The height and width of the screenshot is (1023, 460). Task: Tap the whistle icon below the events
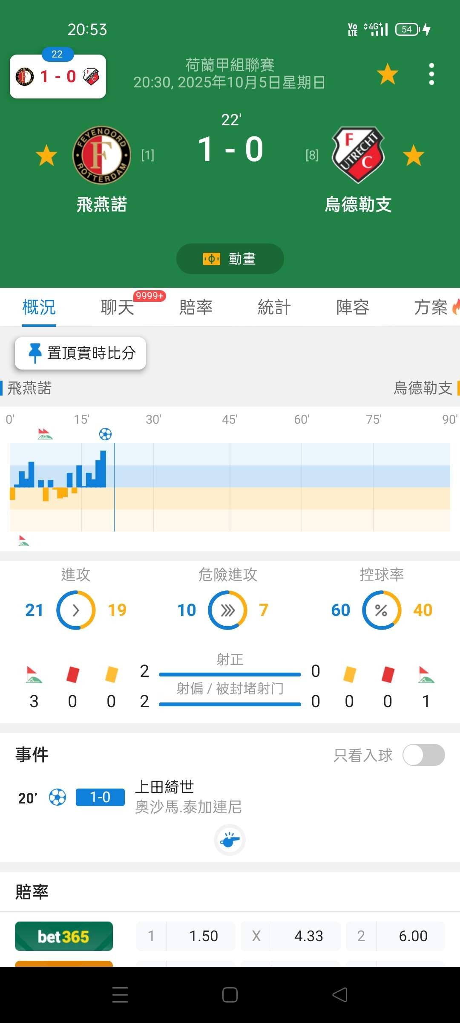[230, 840]
